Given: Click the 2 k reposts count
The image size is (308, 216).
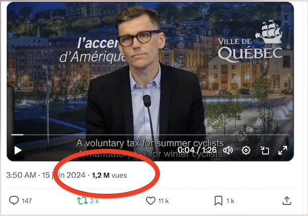Looking at the screenshot, I should click(x=94, y=201).
